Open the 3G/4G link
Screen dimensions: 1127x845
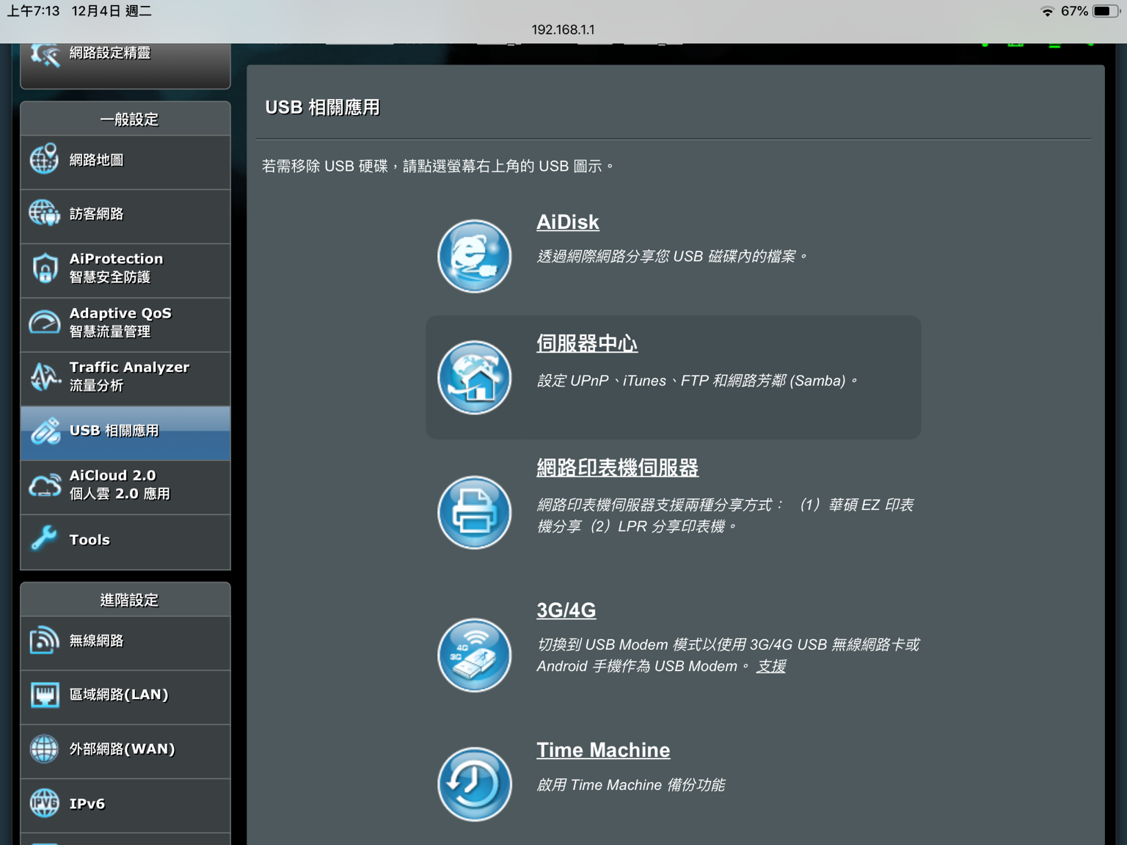pos(566,610)
